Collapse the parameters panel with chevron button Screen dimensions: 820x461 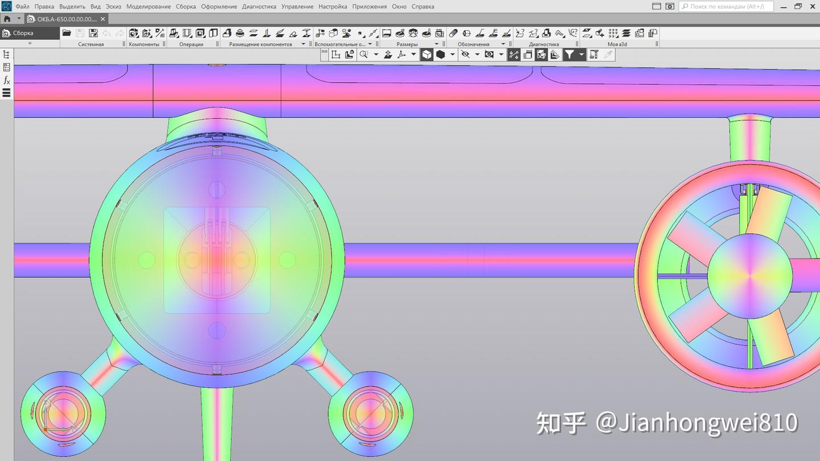click(29, 42)
